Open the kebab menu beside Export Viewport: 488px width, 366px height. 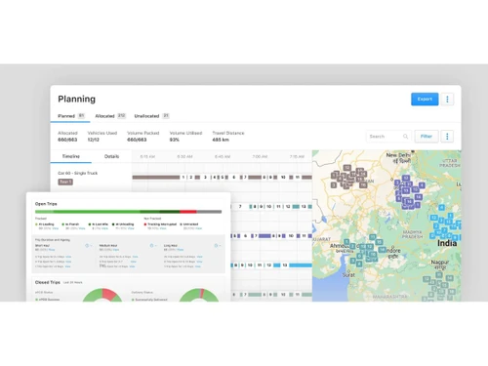coord(447,100)
